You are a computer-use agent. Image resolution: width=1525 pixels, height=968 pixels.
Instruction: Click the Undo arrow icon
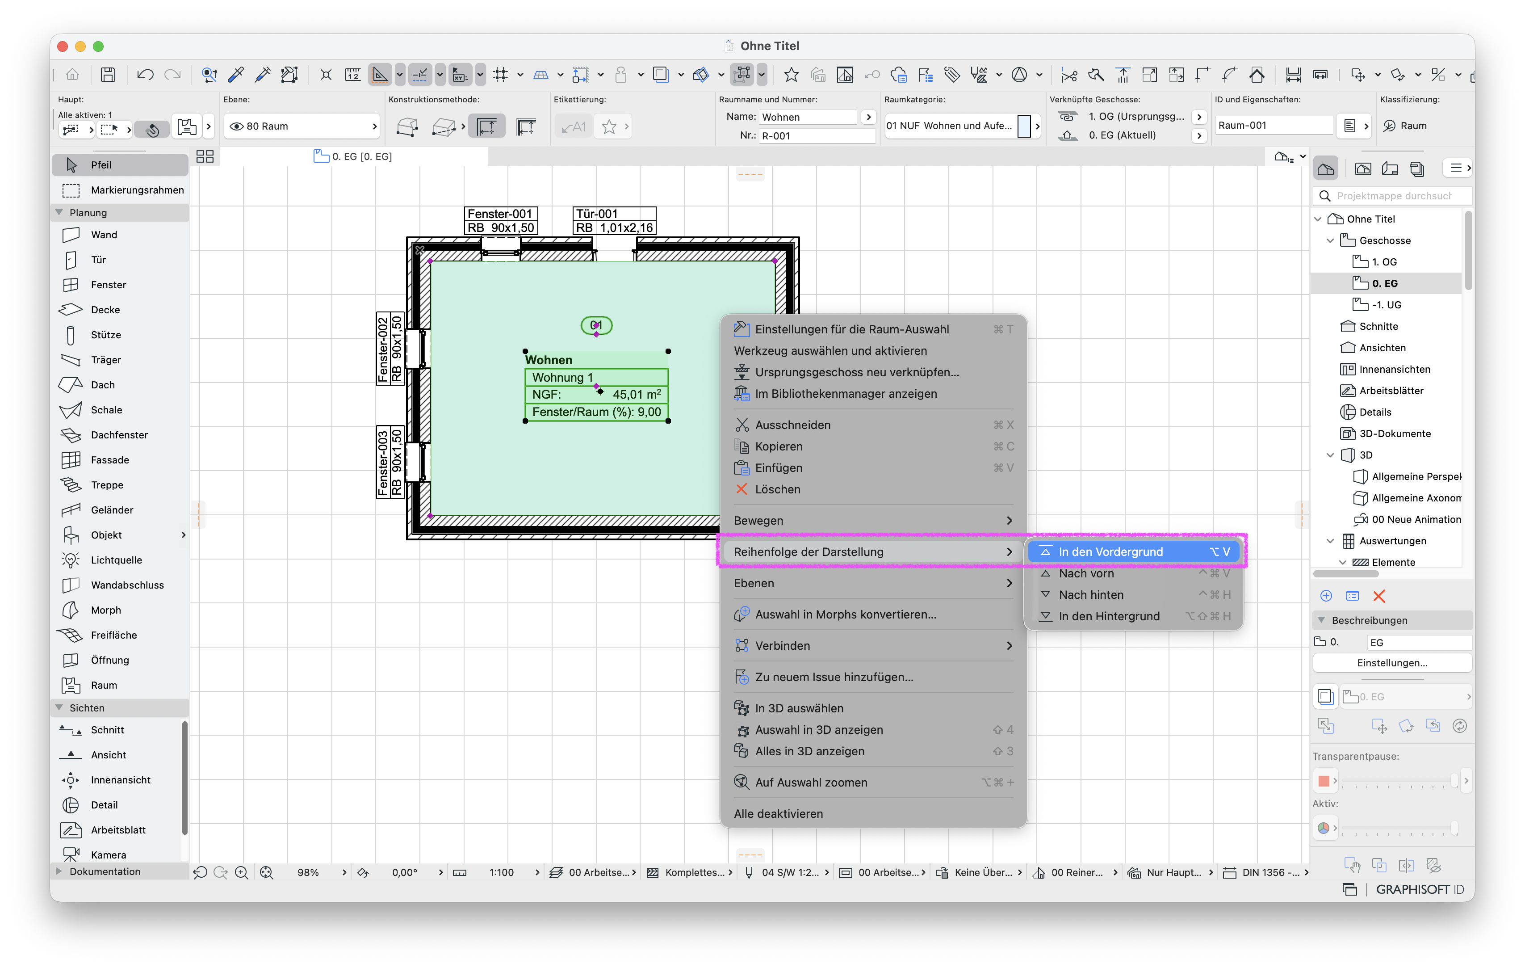coord(145,75)
